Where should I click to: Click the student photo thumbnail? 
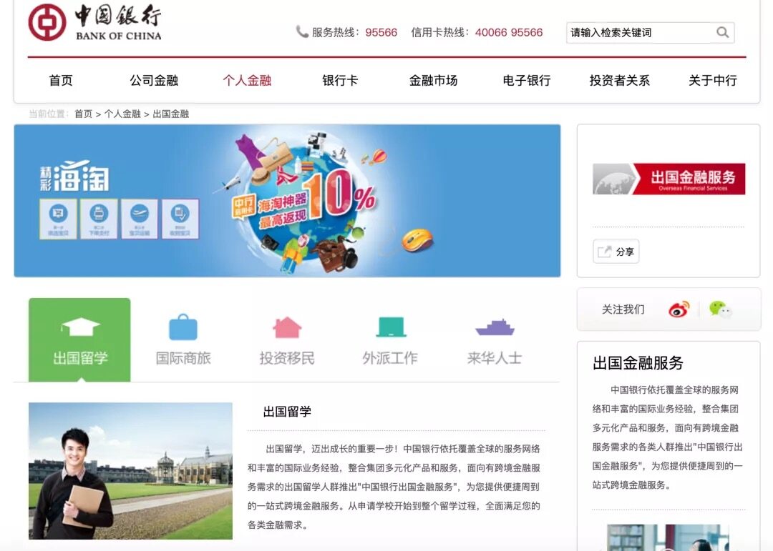[131, 471]
